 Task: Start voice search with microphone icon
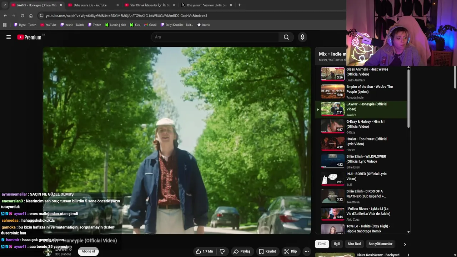(x=302, y=37)
